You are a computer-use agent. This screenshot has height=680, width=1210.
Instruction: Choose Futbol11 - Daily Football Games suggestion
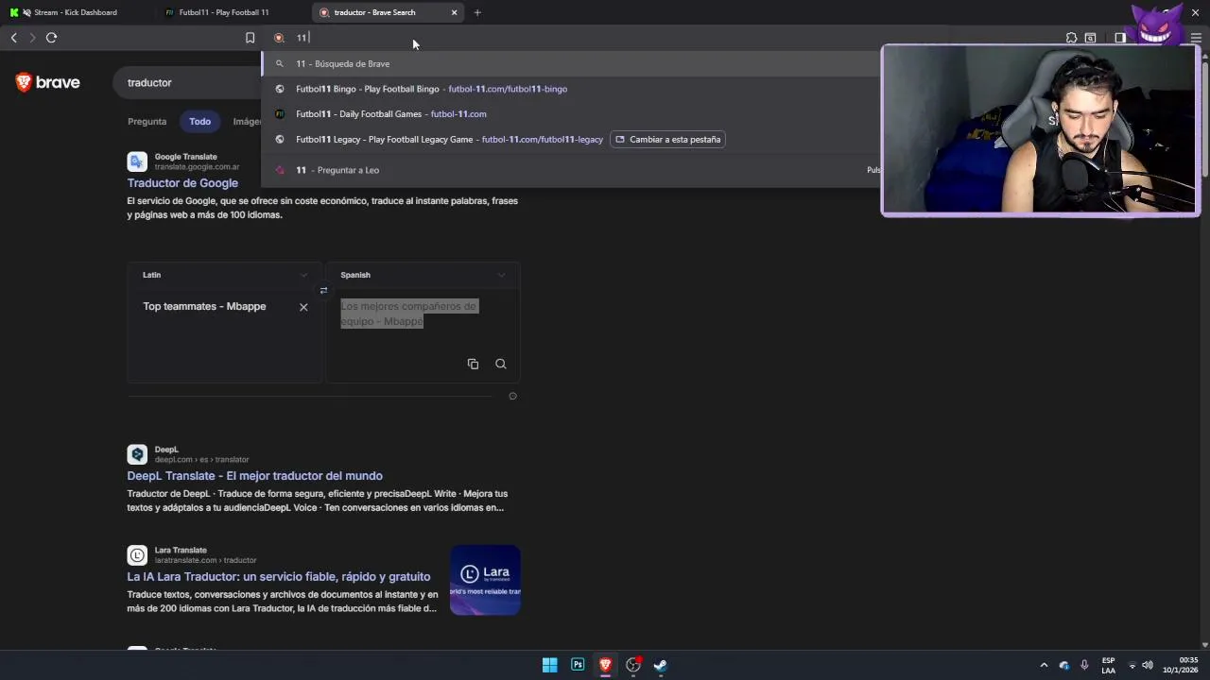click(x=570, y=114)
